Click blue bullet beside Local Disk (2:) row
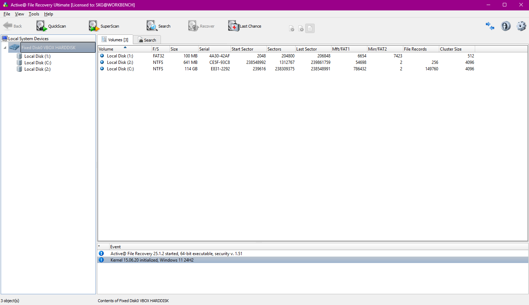 click(x=102, y=62)
